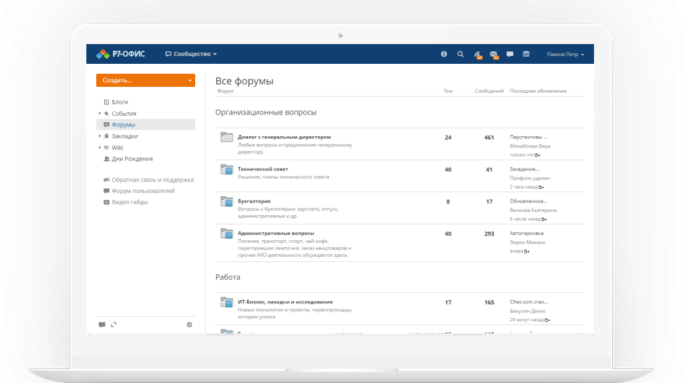
Task: Open the chat bubble icon in header
Action: 510,54
